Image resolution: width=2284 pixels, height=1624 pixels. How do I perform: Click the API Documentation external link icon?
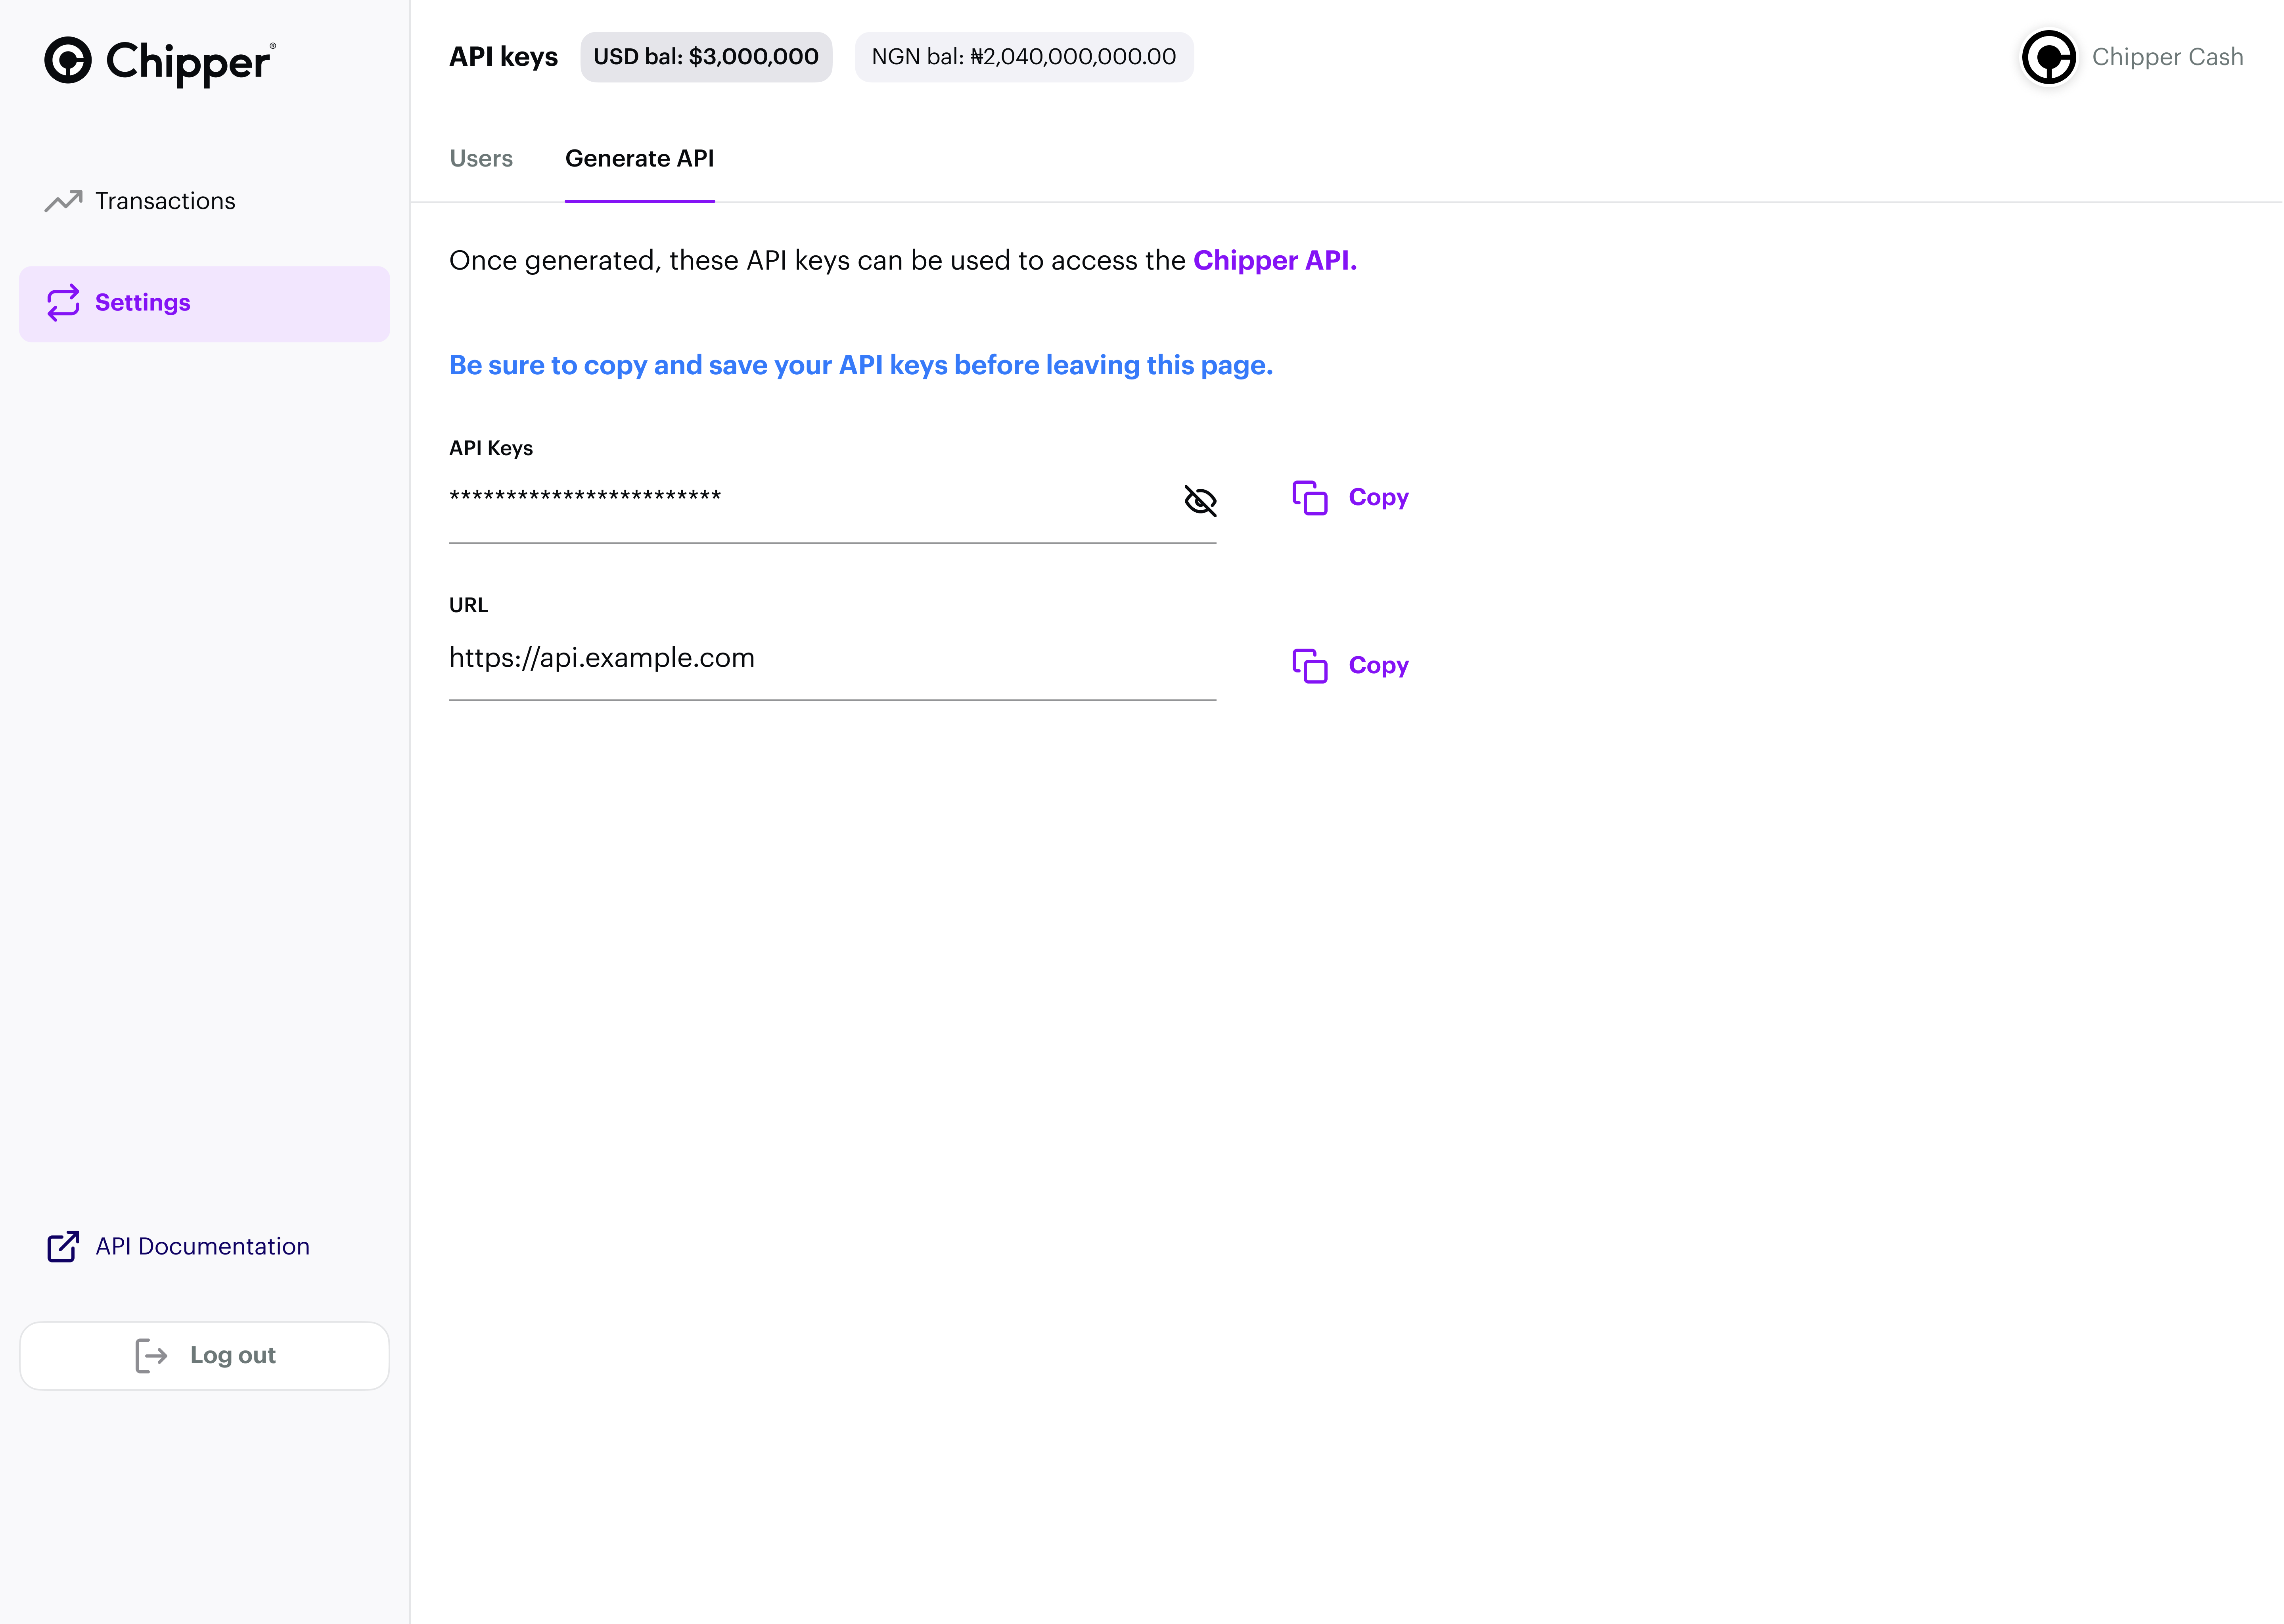click(63, 1246)
